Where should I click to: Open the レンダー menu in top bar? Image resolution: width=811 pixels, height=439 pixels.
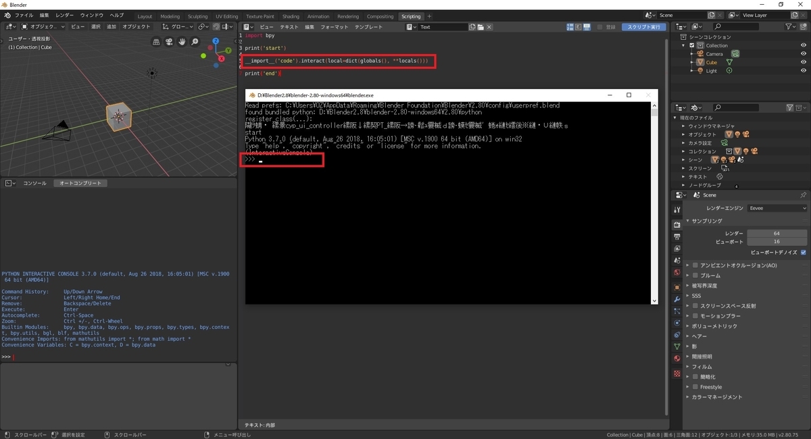pos(65,15)
